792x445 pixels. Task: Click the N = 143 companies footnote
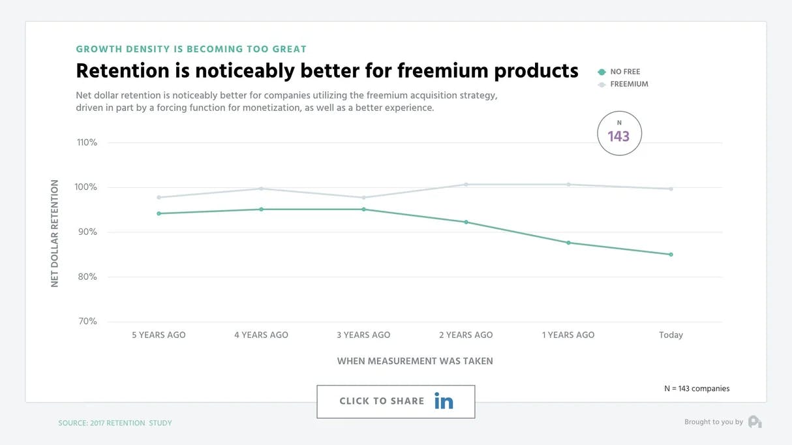697,388
